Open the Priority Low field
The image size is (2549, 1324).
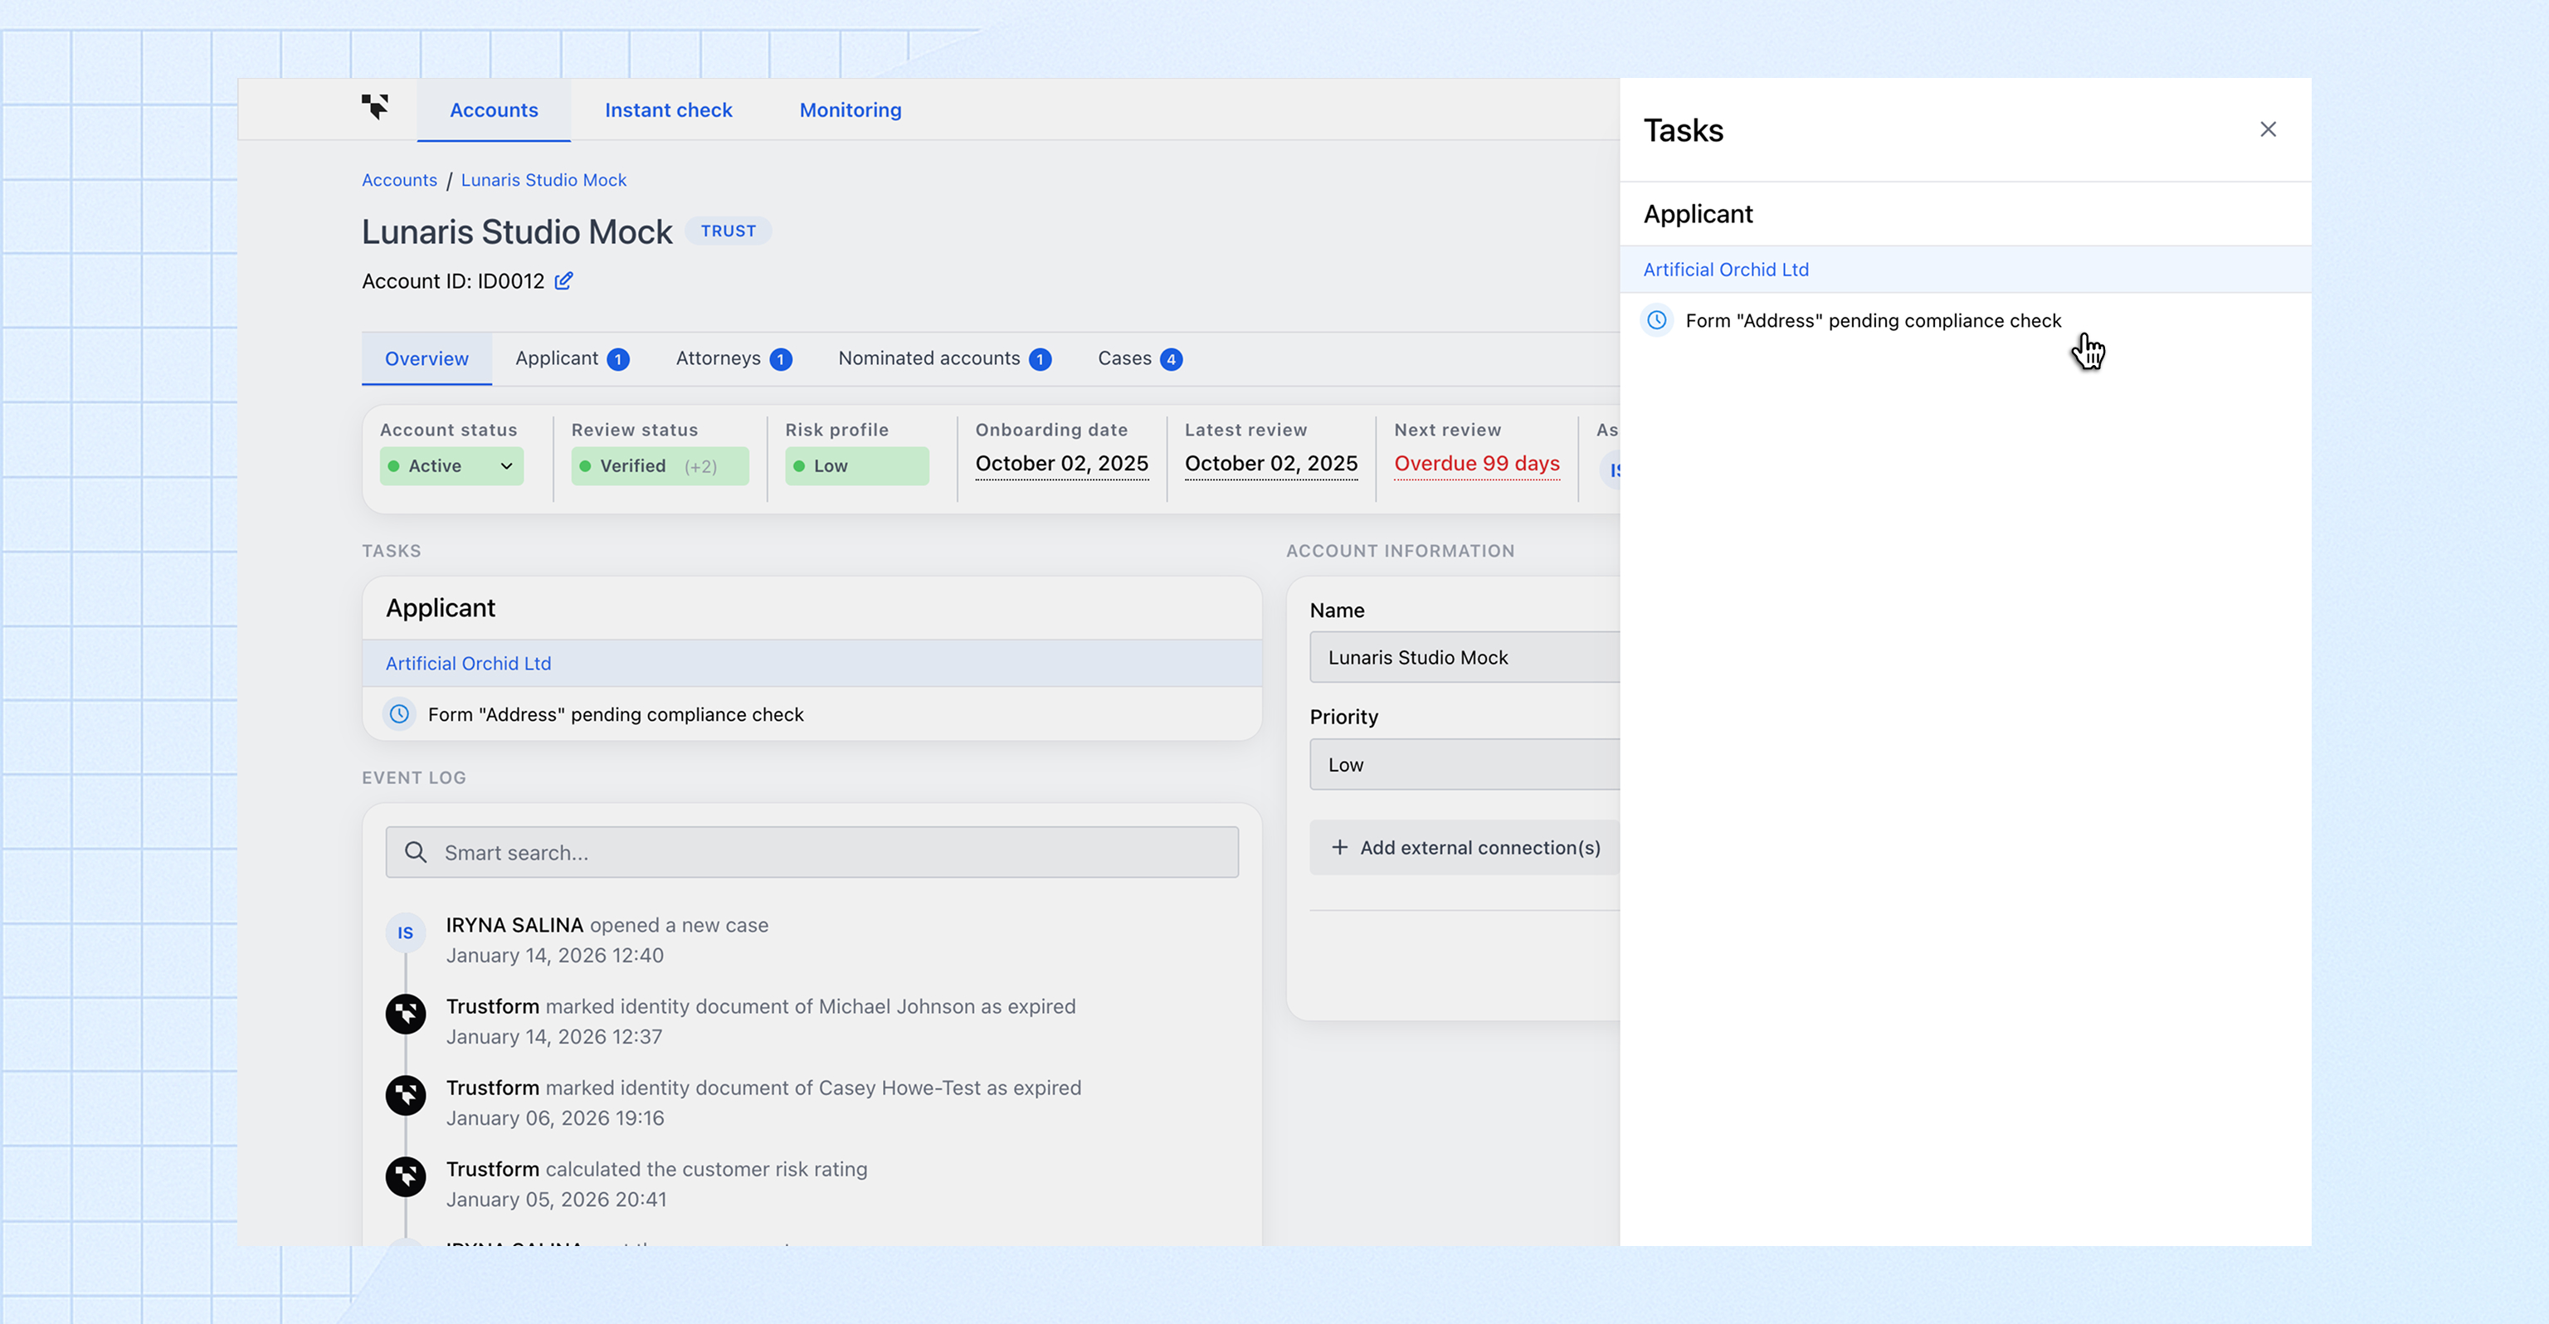1465,764
